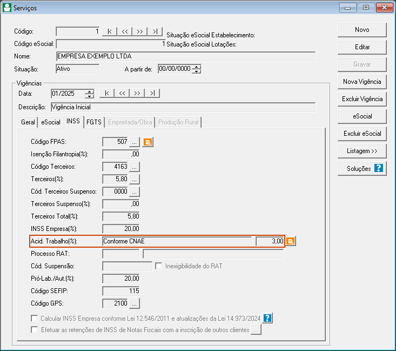
Task: Go to last record in Código navigation
Action: tap(155, 32)
